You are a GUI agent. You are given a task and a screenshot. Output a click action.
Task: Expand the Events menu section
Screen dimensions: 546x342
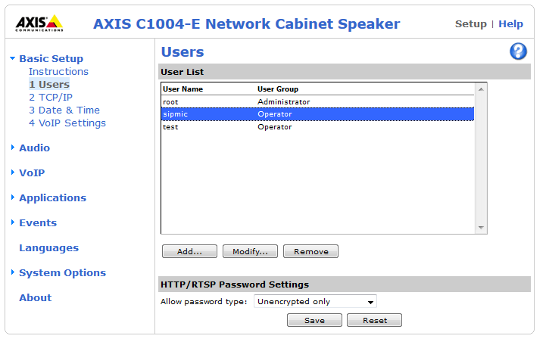38,222
